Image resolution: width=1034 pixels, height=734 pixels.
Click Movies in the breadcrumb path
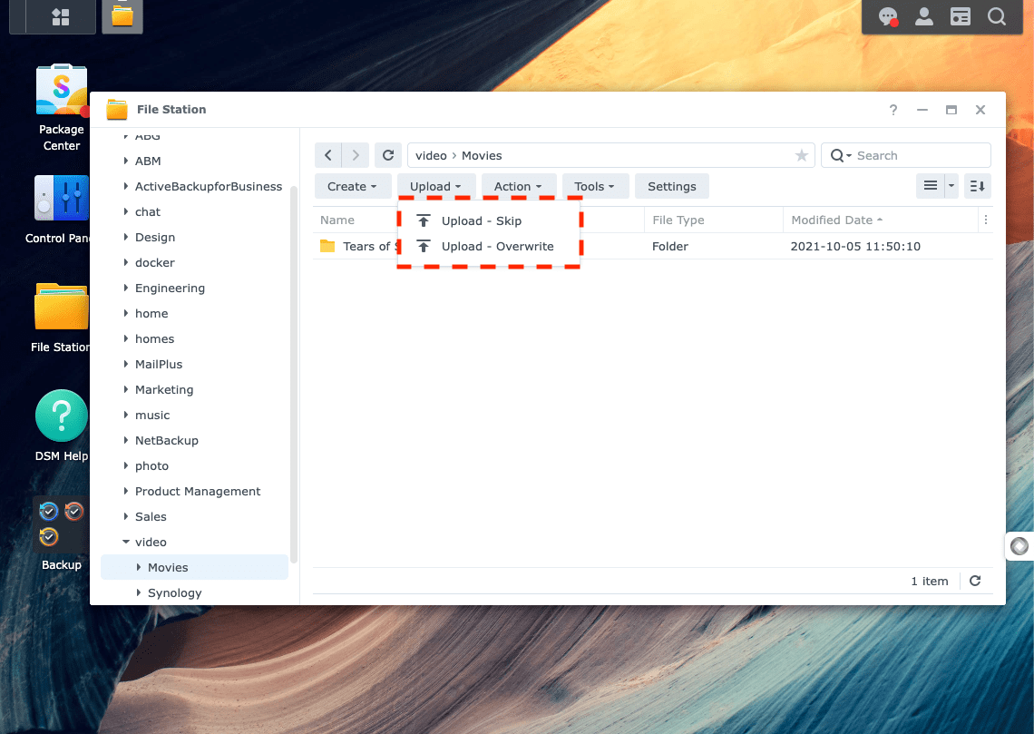(482, 156)
